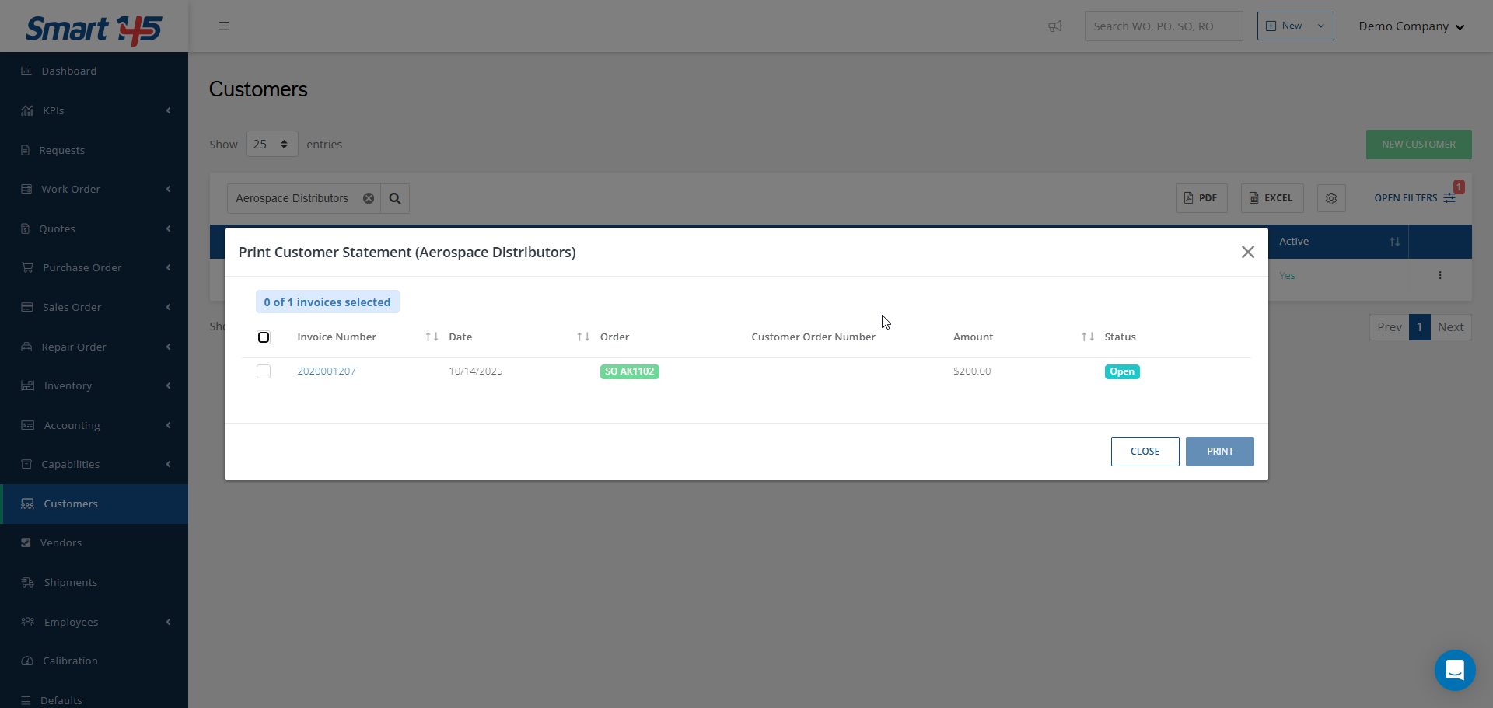This screenshot has height=708, width=1493.
Task: Click the announcements megaphone icon
Action: point(1054,26)
